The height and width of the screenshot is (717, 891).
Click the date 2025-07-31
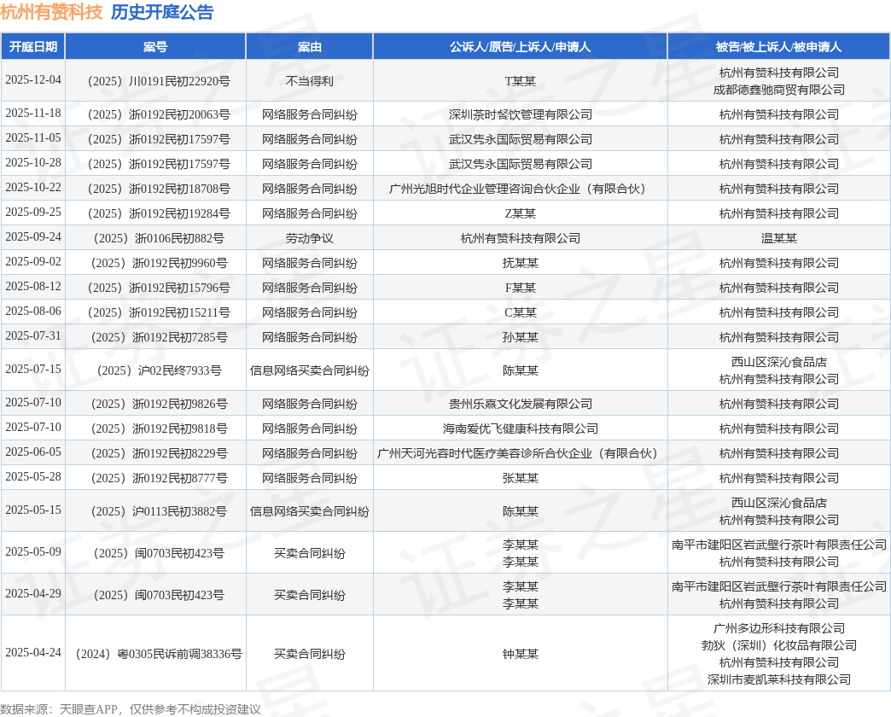[33, 336]
